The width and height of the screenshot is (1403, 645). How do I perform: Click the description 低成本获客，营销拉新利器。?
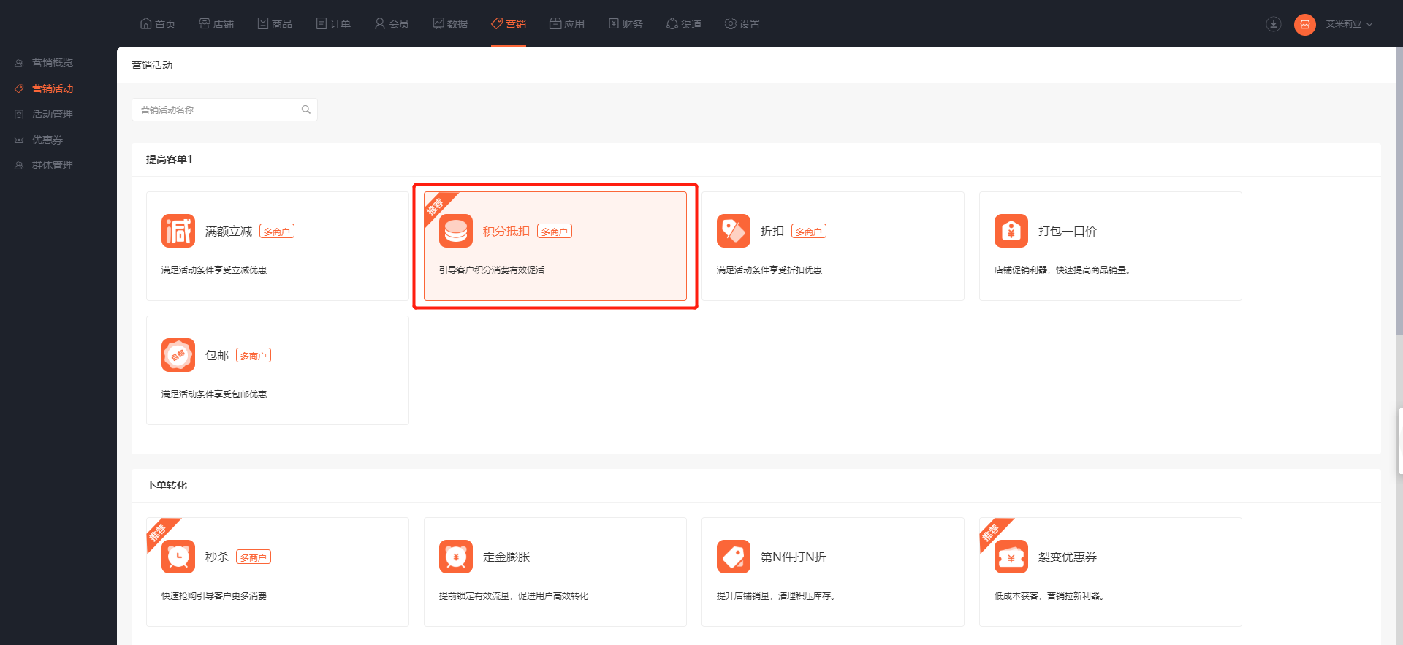click(x=1050, y=596)
